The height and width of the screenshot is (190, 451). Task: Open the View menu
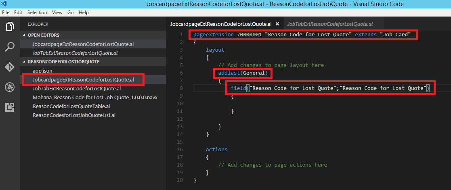click(x=57, y=13)
